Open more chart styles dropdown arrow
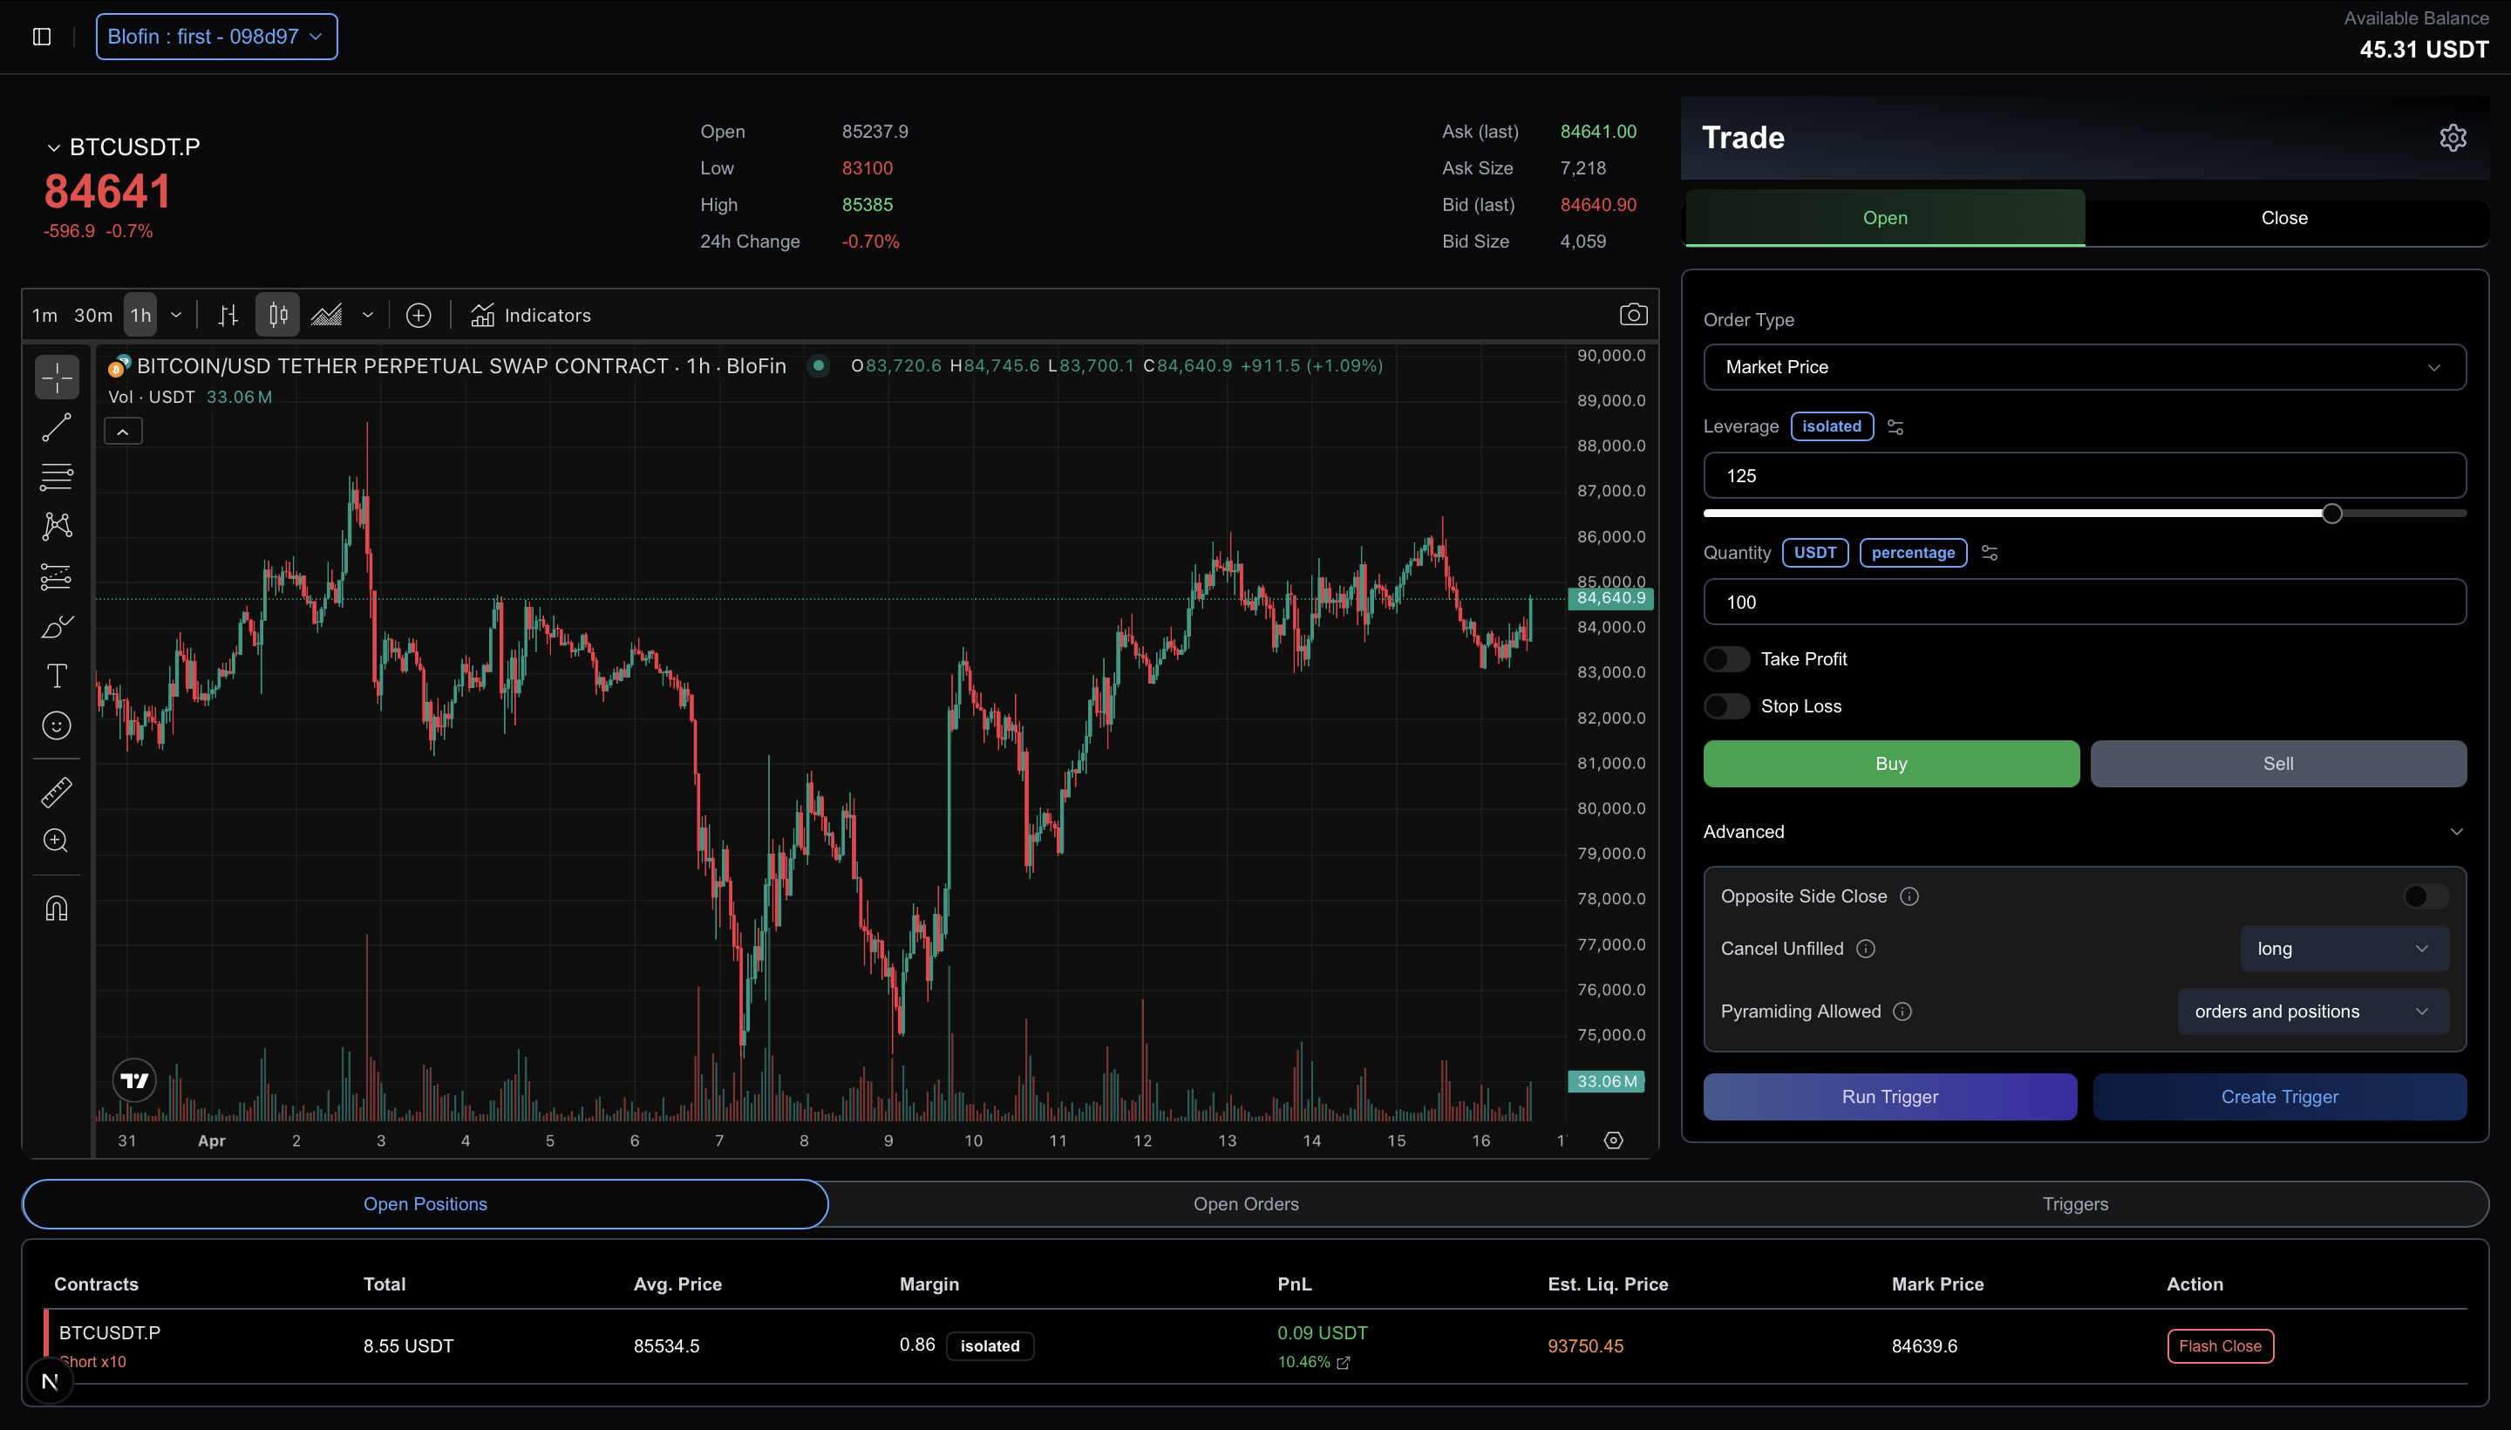This screenshot has width=2511, height=1430. [367, 316]
